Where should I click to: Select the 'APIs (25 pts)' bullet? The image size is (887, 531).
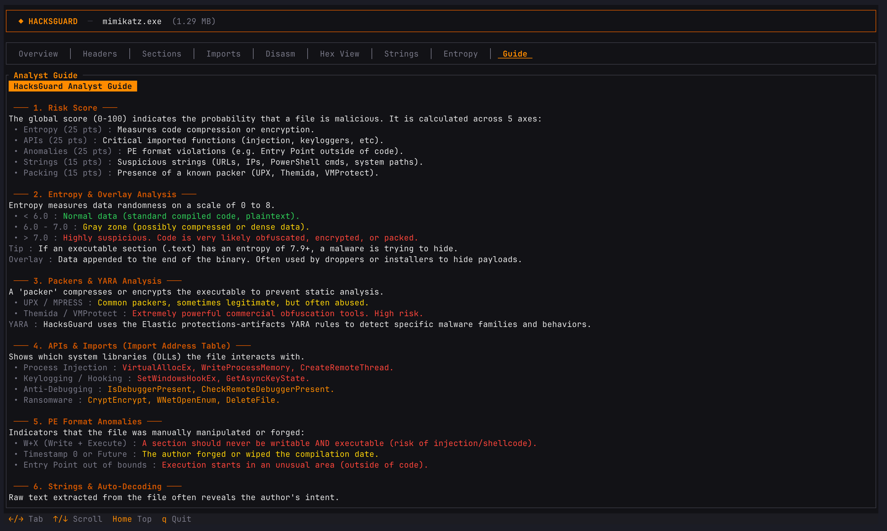[x=199, y=140]
